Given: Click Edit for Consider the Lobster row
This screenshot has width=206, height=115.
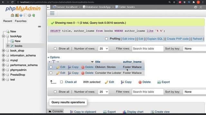Looking at the screenshot, I should pos(61,73).
